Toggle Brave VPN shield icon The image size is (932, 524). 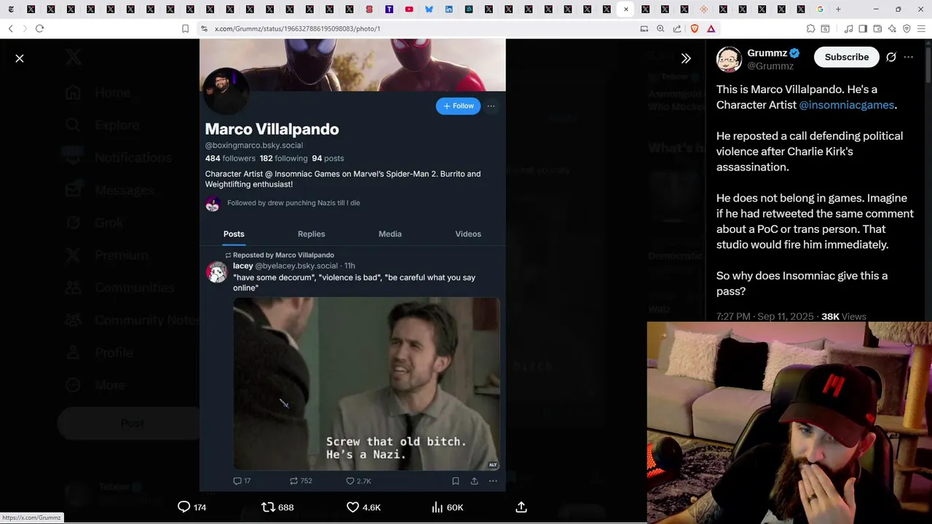(x=907, y=28)
